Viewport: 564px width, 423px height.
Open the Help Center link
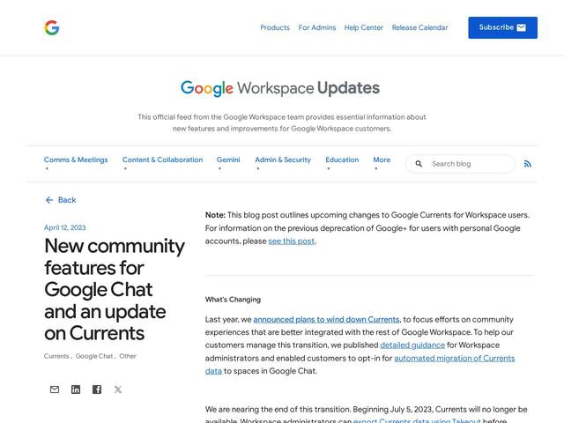[364, 27]
